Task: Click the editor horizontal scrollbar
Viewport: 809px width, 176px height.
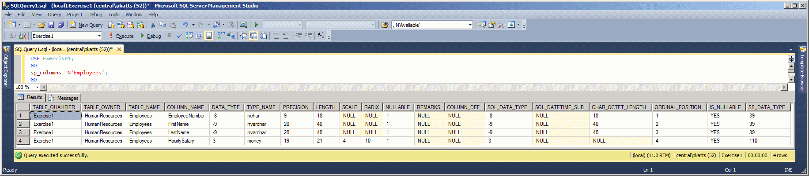Action: pyautogui.click(x=414, y=87)
